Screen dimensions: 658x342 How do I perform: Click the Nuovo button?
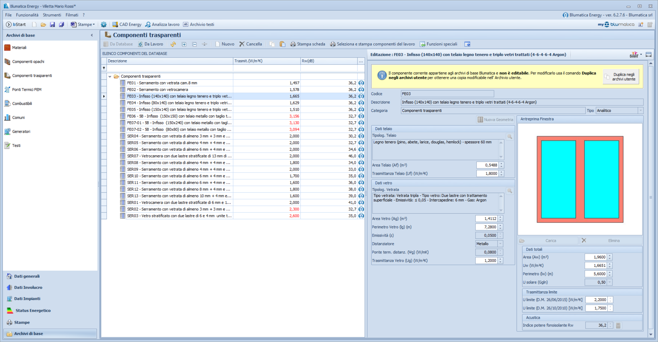225,44
